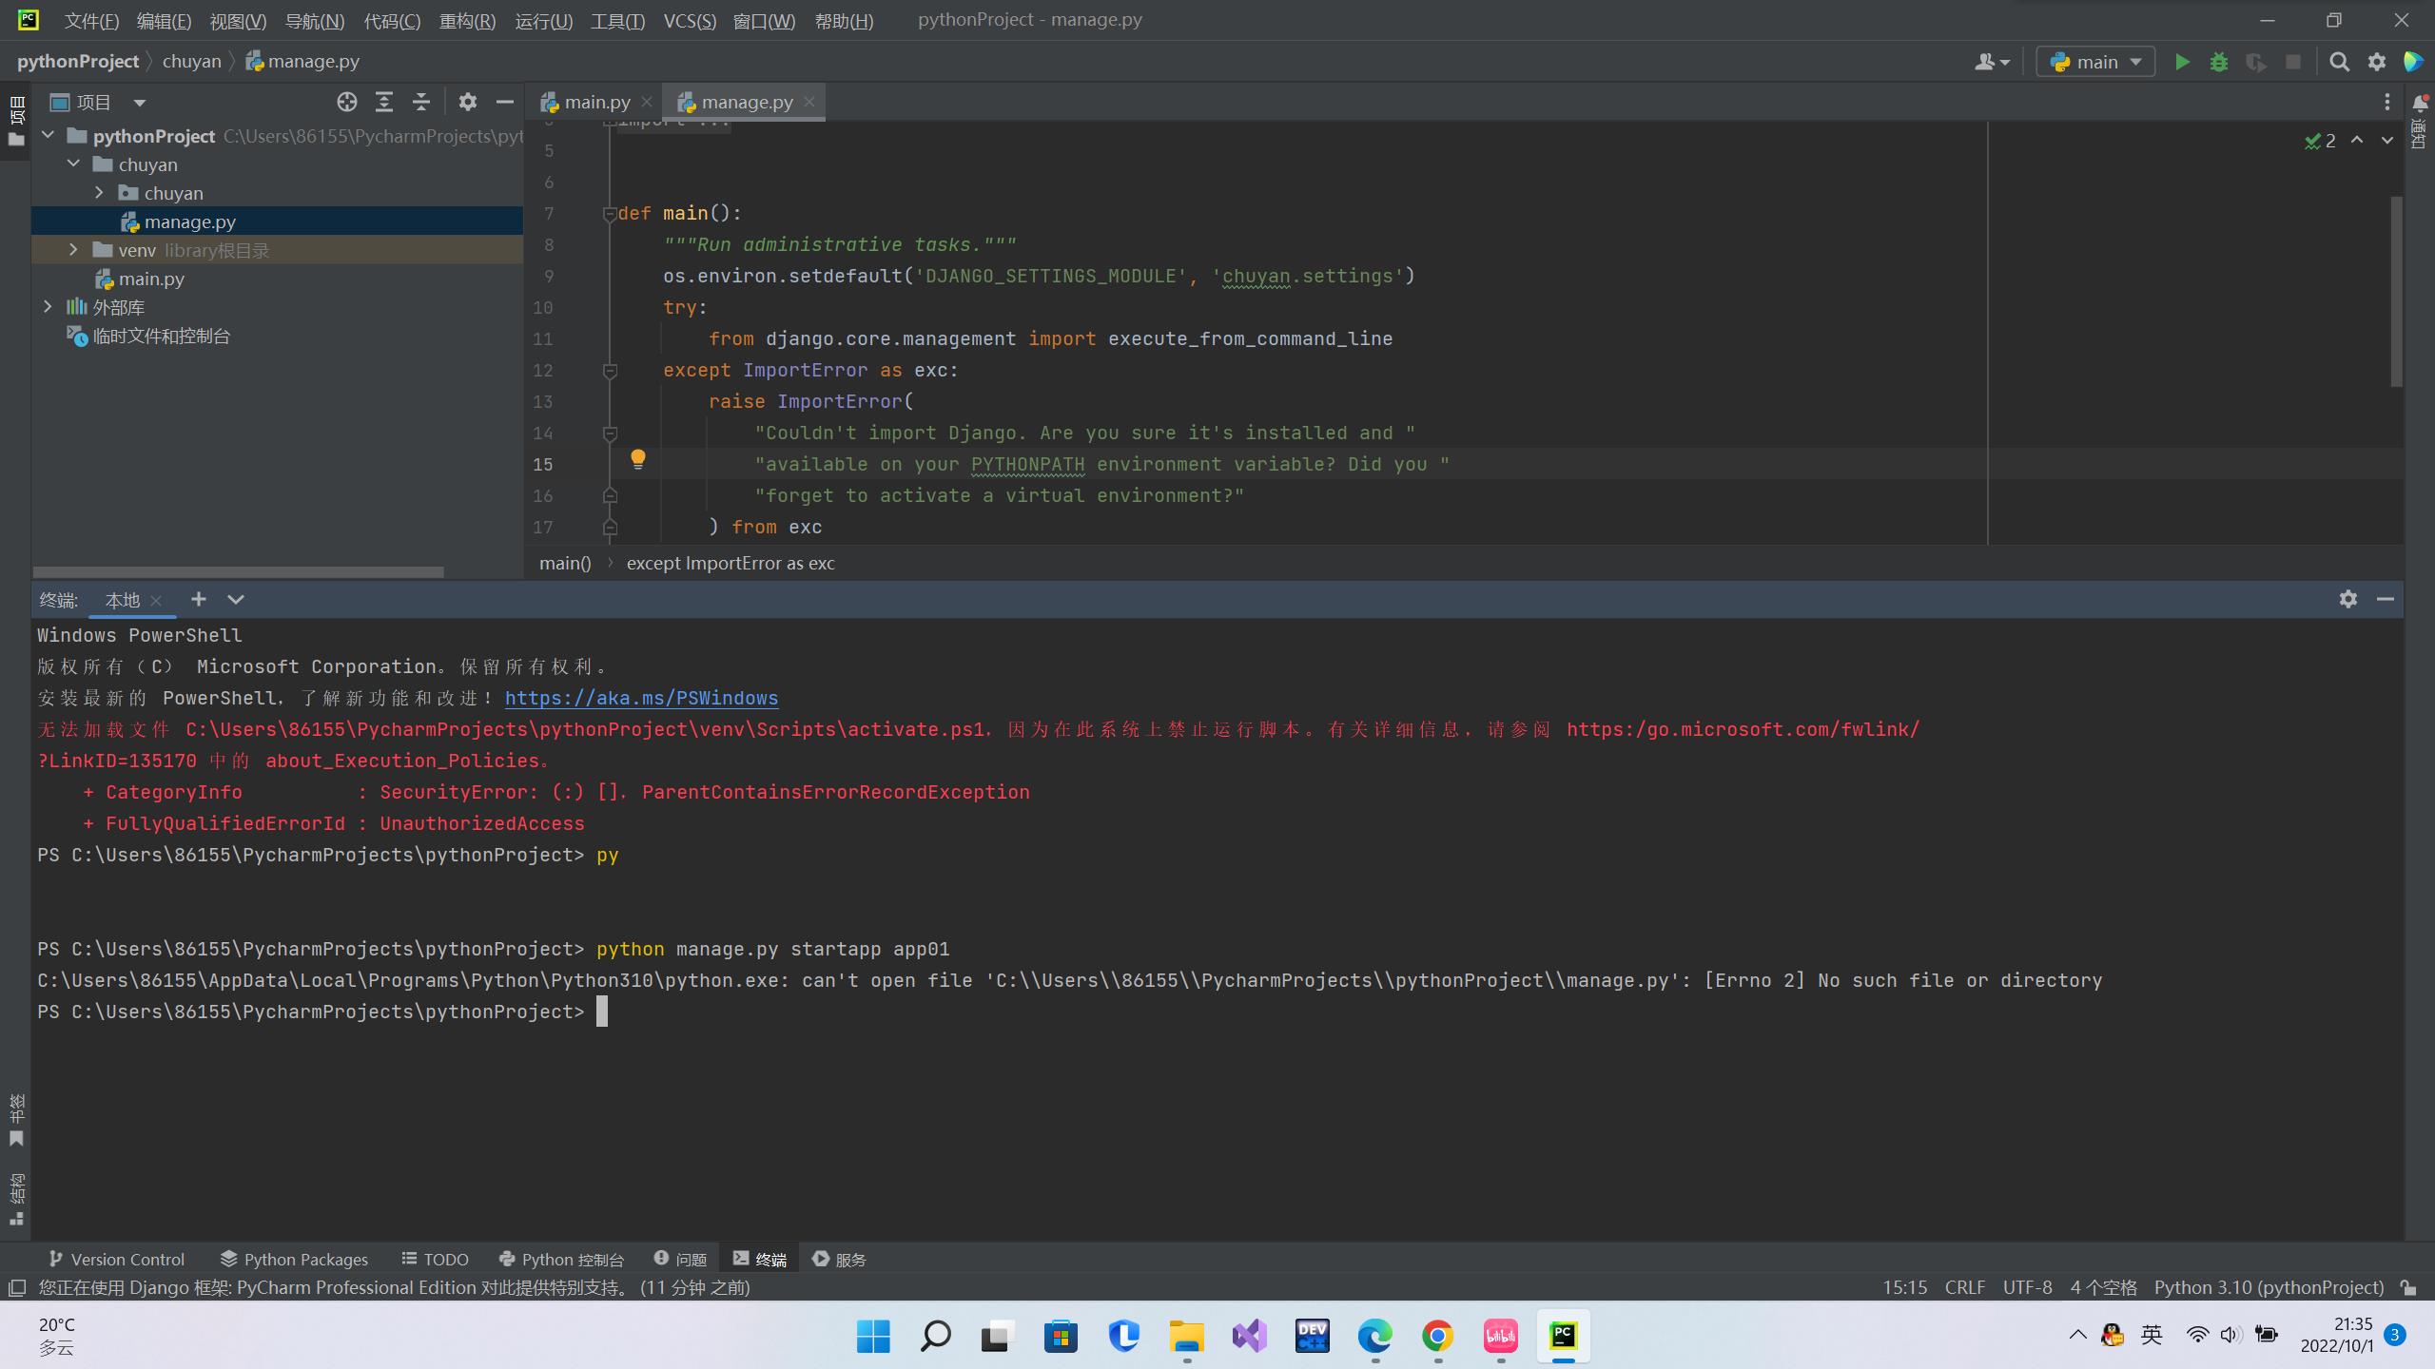Open Python Packages tool window

[x=294, y=1259]
